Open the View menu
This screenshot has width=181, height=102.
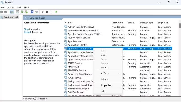pyautogui.click(x=19, y=7)
